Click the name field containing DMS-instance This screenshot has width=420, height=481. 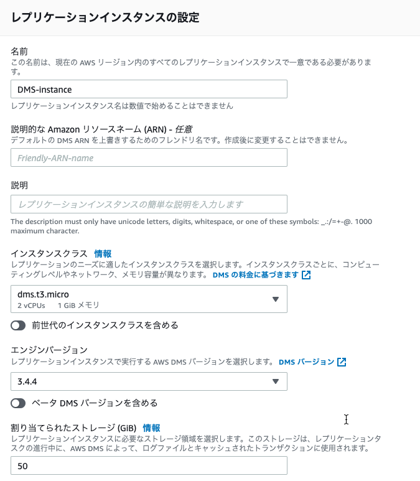click(x=149, y=89)
